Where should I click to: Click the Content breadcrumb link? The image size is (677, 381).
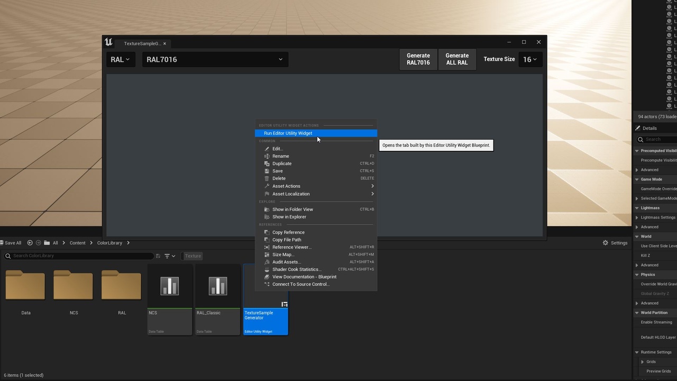tap(77, 243)
